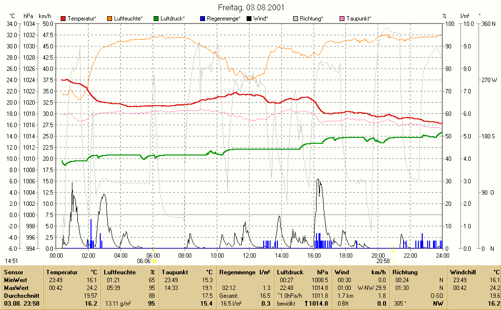Click the pink Taupunkt legend swatch
This screenshot has height=310, width=501.
(342, 19)
